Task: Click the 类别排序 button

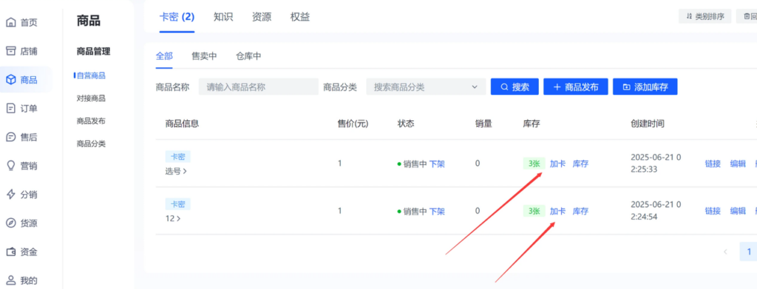Action: (705, 16)
